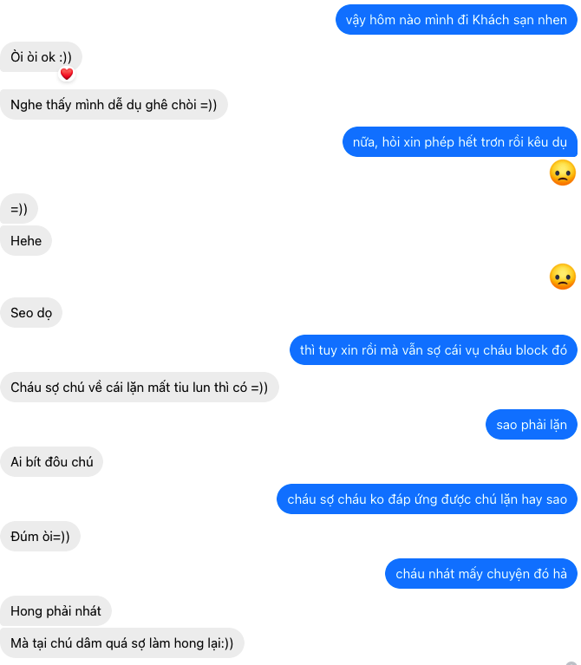Select the top blue "vậy hôm nào" message
The image size is (581, 665).
[x=456, y=20]
